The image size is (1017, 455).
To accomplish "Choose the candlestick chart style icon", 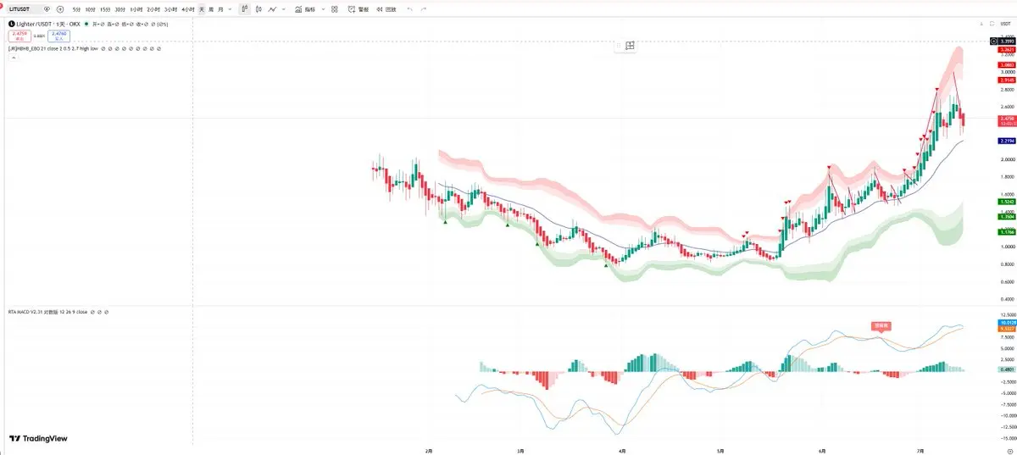I will coord(258,8).
